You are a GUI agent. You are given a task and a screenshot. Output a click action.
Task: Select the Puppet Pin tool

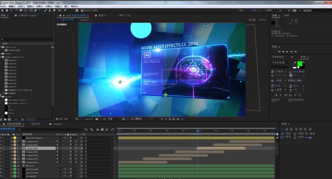[65, 11]
